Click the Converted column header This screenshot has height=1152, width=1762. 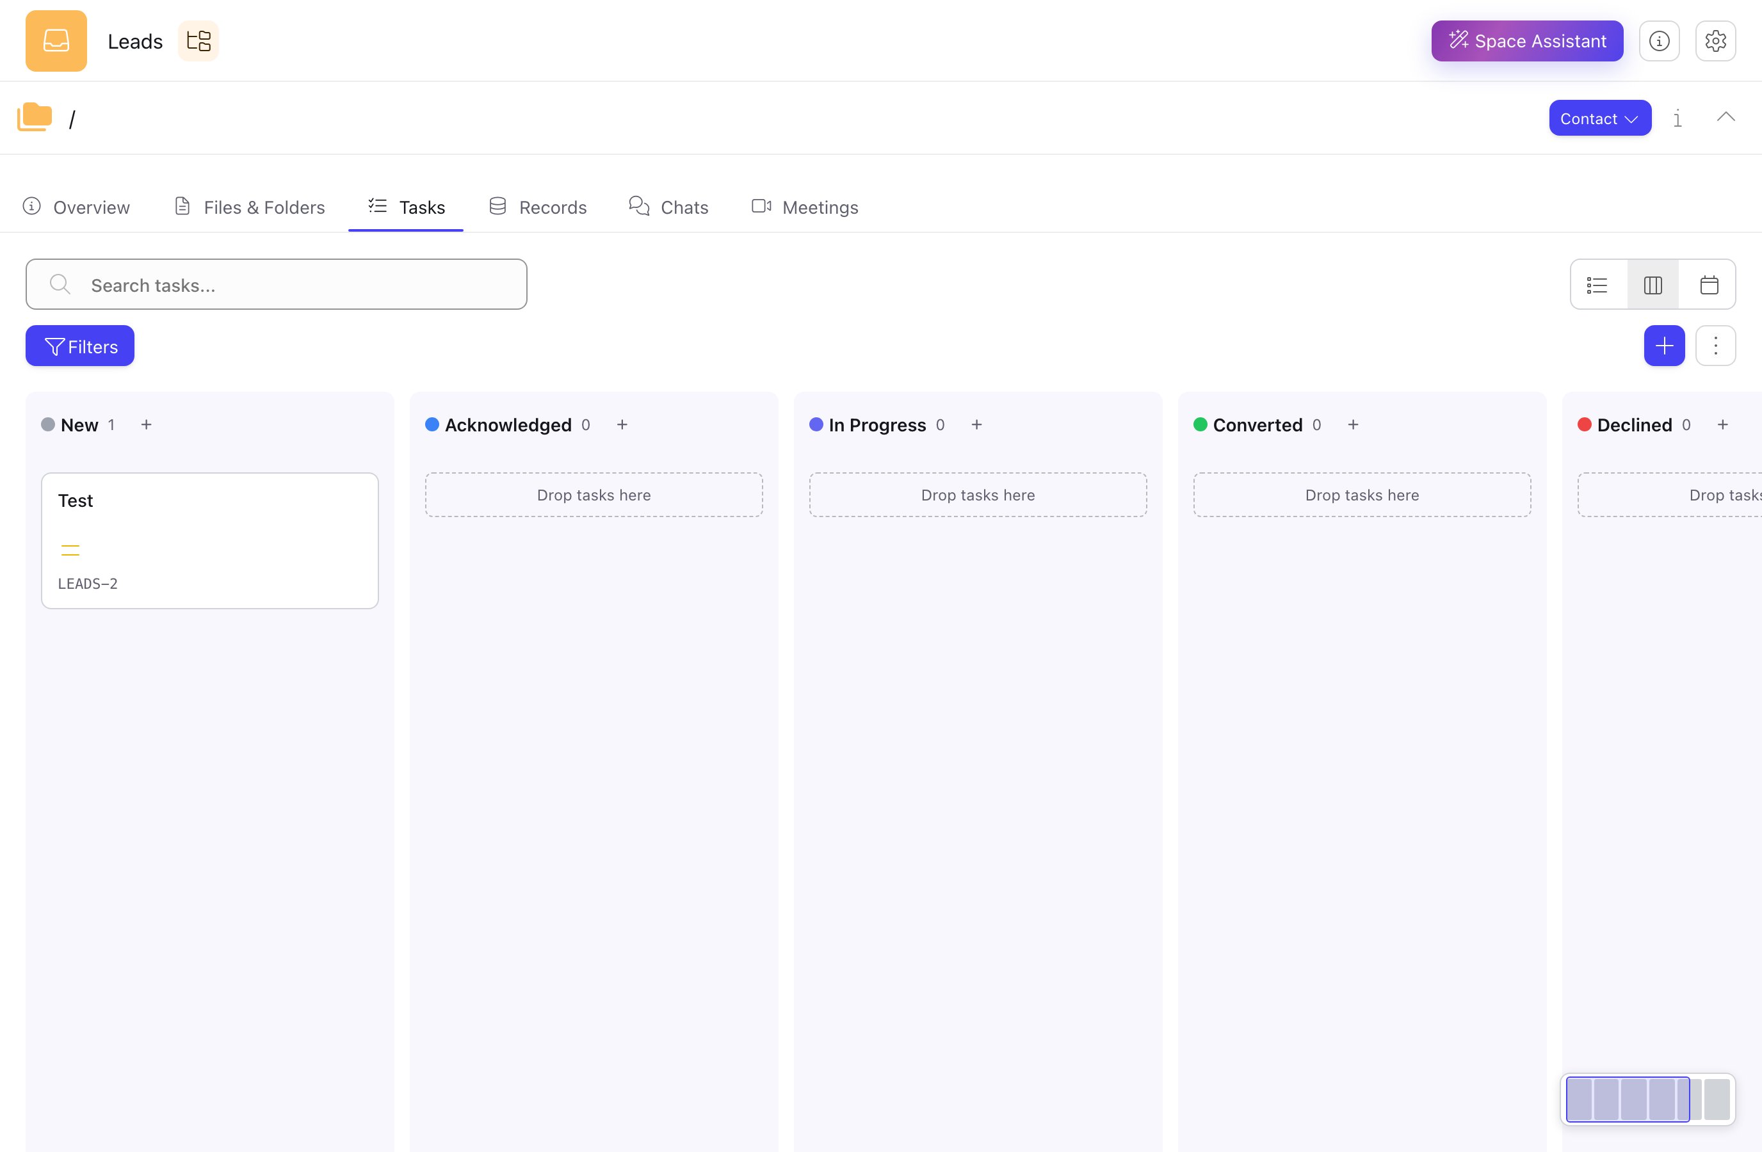1257,425
